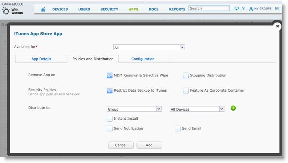Go to the Home icon
This screenshot has height=163, width=288.
(x=43, y=9)
